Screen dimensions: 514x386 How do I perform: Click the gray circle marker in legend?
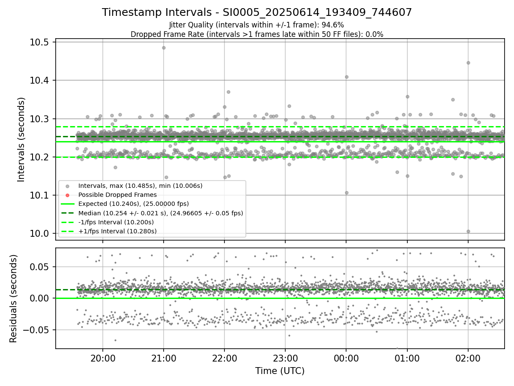tap(67, 186)
